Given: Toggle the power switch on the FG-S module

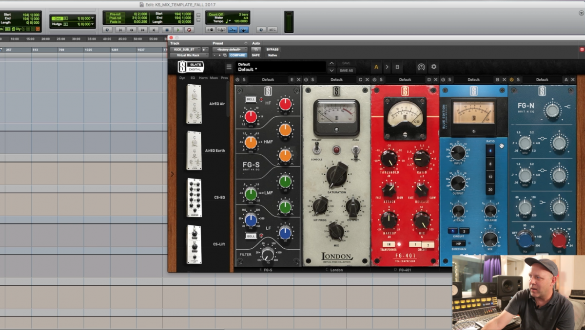Looking at the screenshot, I should point(238,79).
